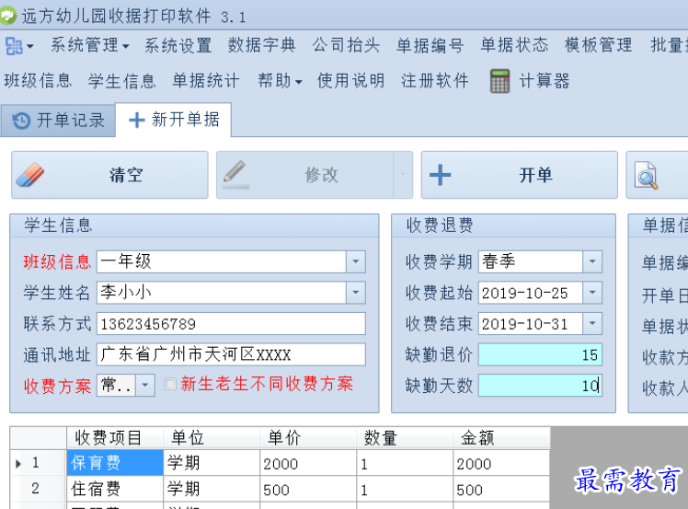
Task: Click the eraser icon on 清空 button
Action: (x=30, y=175)
